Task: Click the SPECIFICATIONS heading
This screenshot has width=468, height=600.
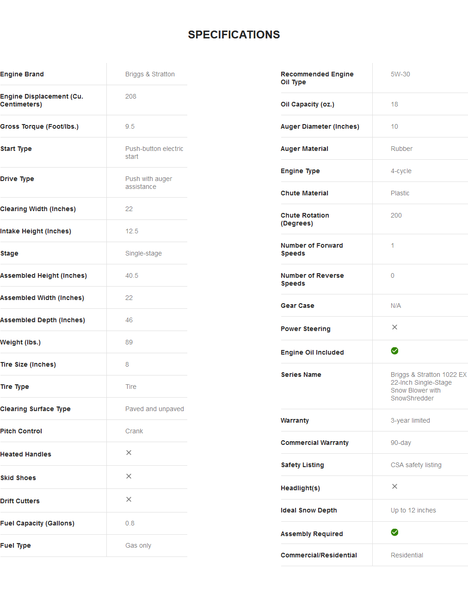Action: coord(234,35)
